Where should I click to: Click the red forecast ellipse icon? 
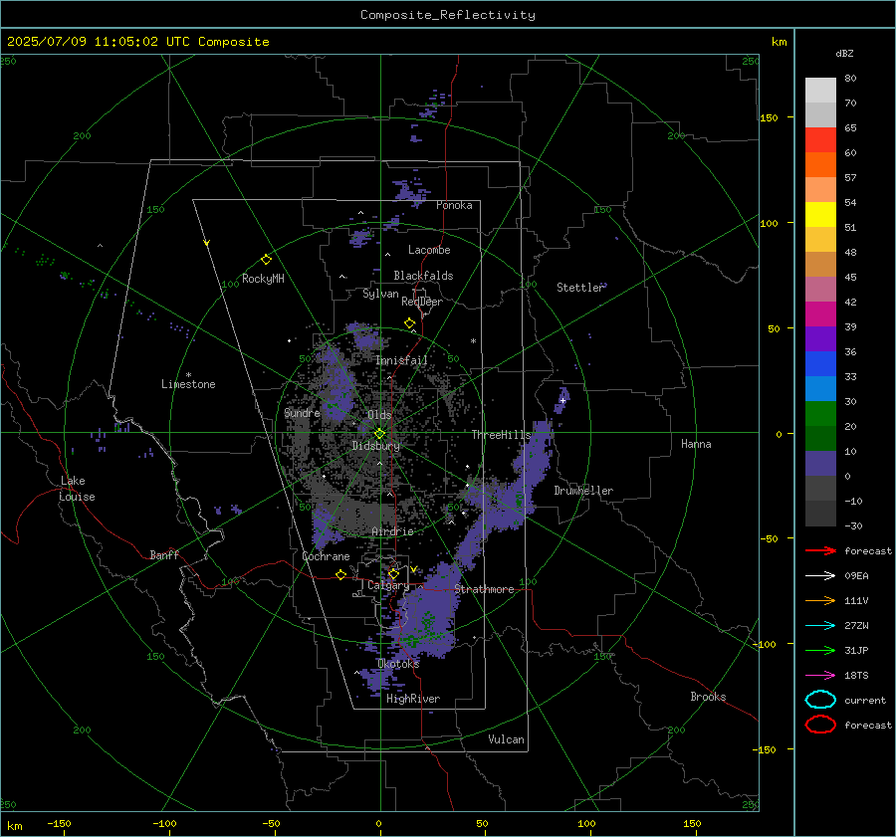[820, 725]
